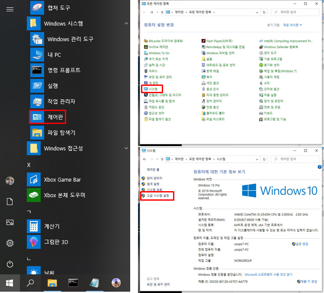Jump to the X letter header in Start menu
Screen dimensions: 324x293
click(29, 165)
